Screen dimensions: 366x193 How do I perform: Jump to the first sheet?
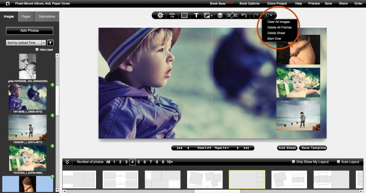tap(179, 148)
